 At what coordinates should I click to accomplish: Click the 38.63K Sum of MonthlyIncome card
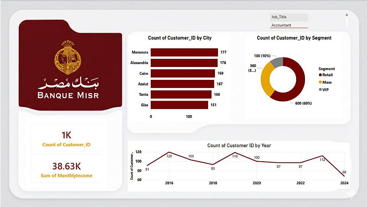pos(66,169)
